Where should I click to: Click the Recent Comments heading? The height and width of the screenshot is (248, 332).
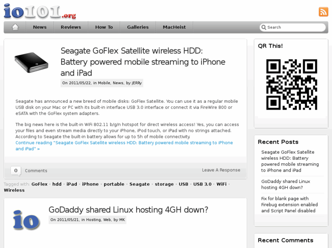(x=285, y=240)
